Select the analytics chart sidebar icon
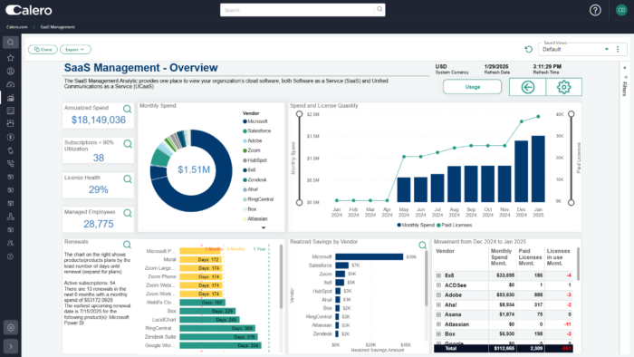Screen dimensions: 634x357 (11, 98)
